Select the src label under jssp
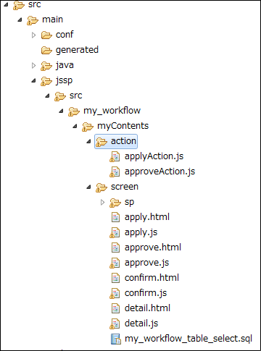 pos(75,96)
